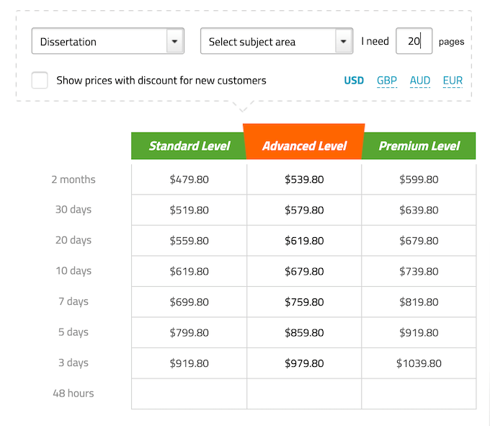Switch currency to AUD
Screen dimensions: 490x426
(x=420, y=81)
